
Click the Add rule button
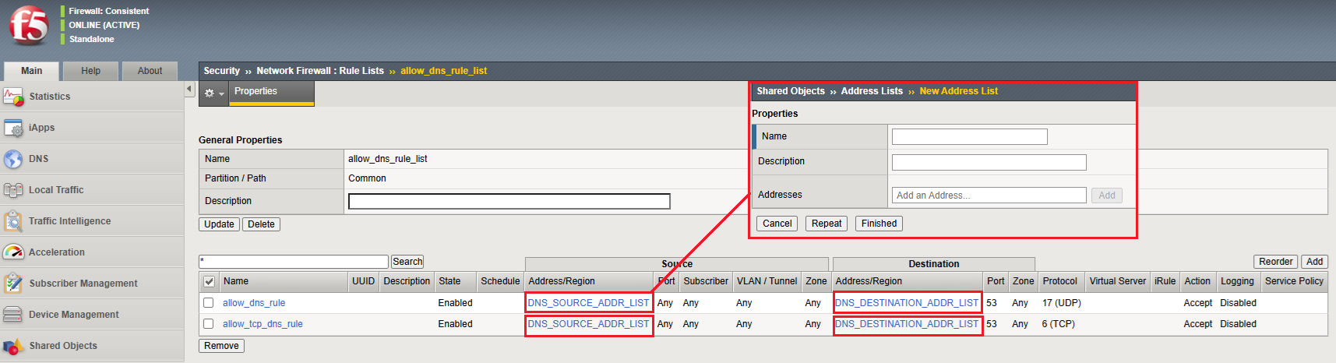pyautogui.click(x=1315, y=262)
